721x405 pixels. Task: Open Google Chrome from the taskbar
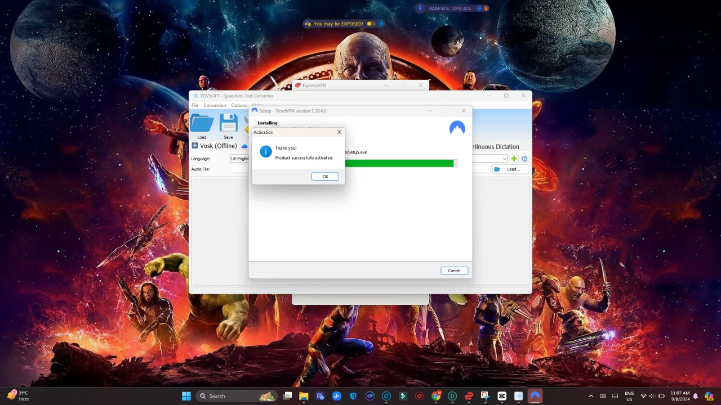[x=436, y=396]
